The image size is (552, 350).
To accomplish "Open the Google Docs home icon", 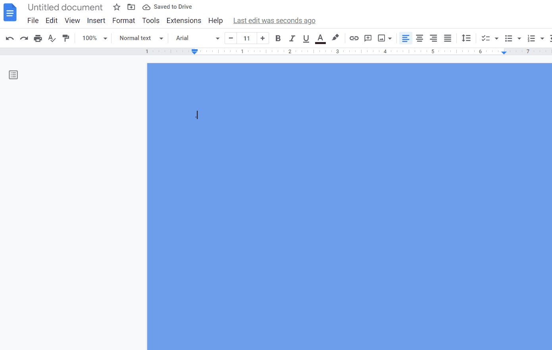I will (10, 12).
